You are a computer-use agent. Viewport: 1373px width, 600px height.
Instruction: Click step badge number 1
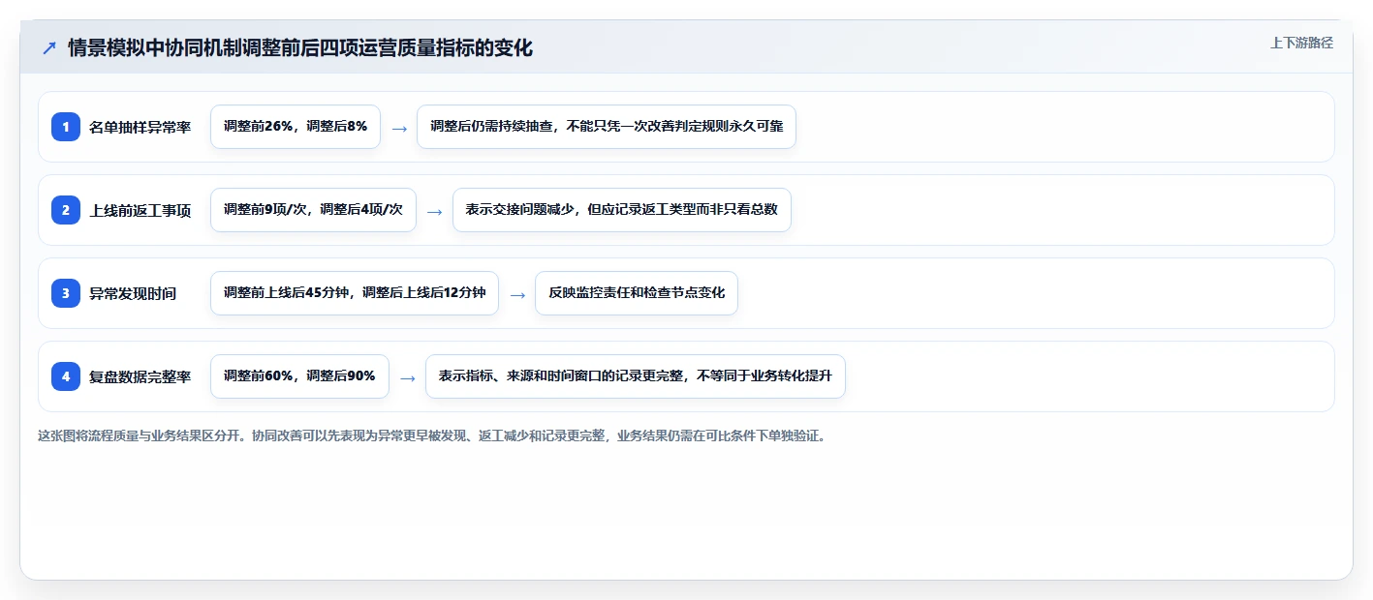click(x=66, y=127)
